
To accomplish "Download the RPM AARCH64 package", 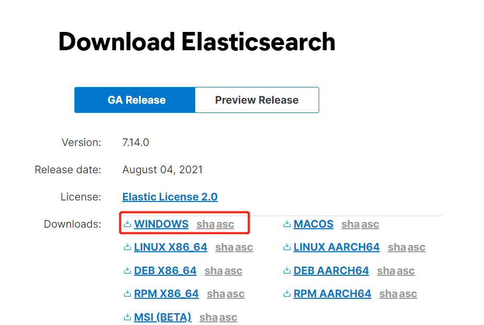I will pyautogui.click(x=332, y=294).
